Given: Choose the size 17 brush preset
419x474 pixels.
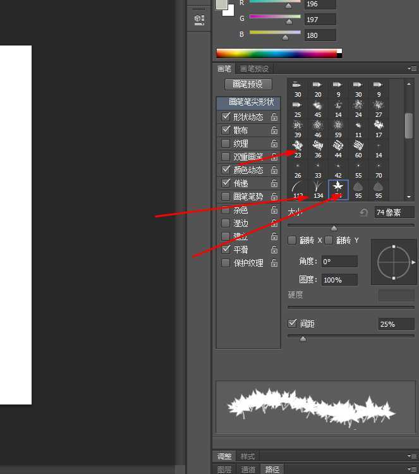Looking at the screenshot, I should click(x=379, y=130).
